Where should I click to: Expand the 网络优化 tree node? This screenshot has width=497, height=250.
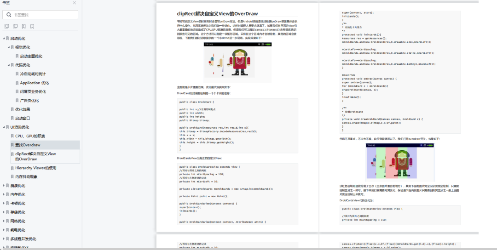[x=4, y=221]
